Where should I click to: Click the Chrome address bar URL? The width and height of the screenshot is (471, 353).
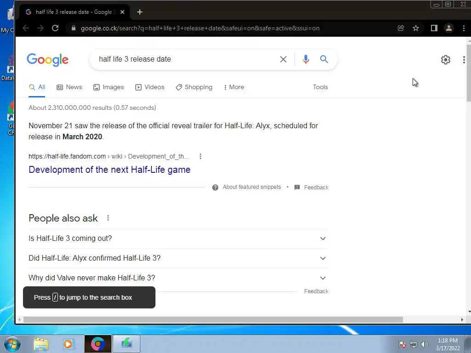[x=200, y=28]
